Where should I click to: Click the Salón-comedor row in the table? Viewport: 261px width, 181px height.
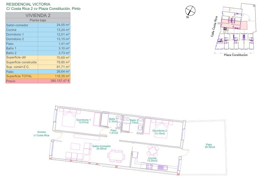point(38,25)
